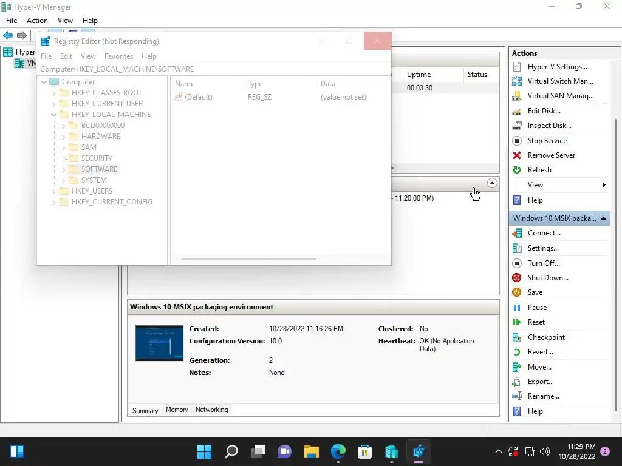Open the VM Settings icon
The image size is (622, 466).
click(x=517, y=248)
